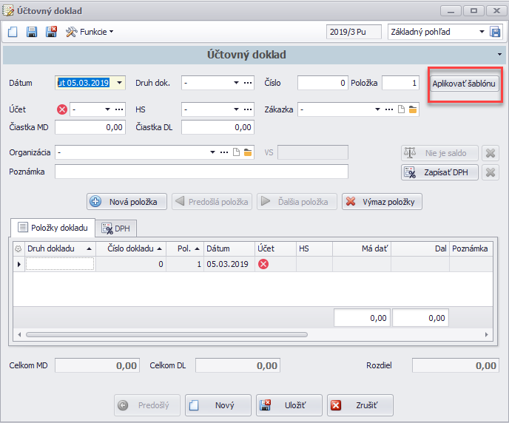Expand the Základný pohľad view dropdown
Screen dimensions: 509x423
point(482,32)
